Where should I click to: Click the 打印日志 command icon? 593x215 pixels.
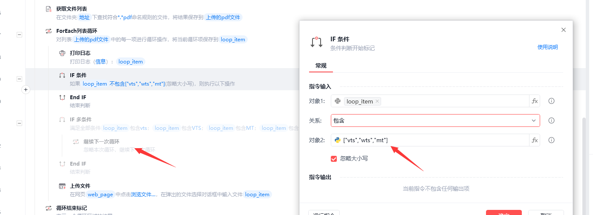[x=62, y=53]
